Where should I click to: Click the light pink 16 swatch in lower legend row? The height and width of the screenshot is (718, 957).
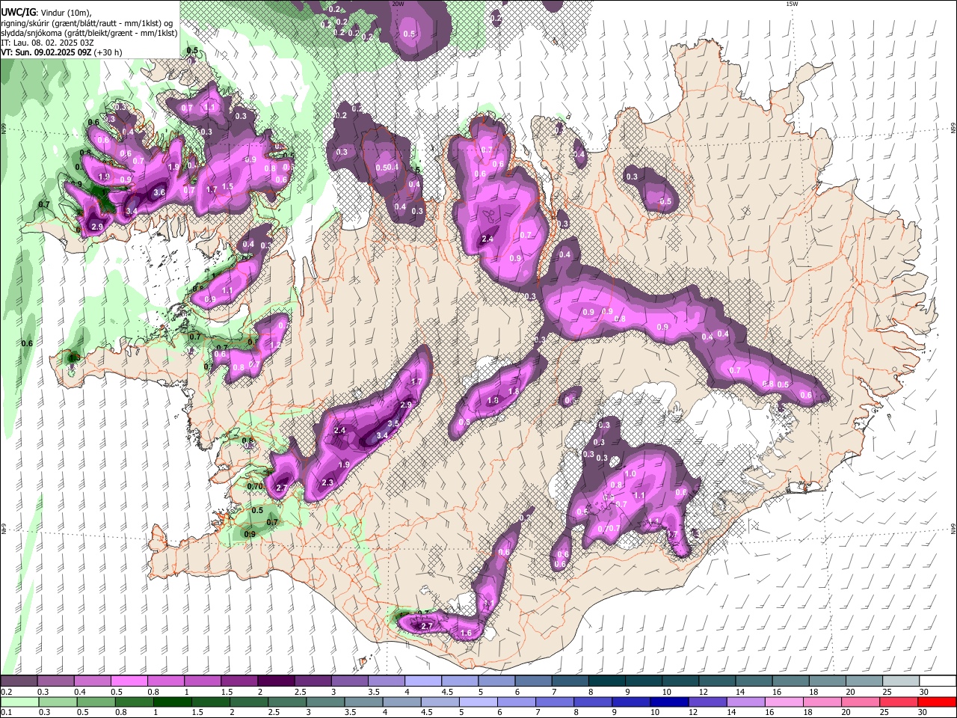click(x=784, y=702)
